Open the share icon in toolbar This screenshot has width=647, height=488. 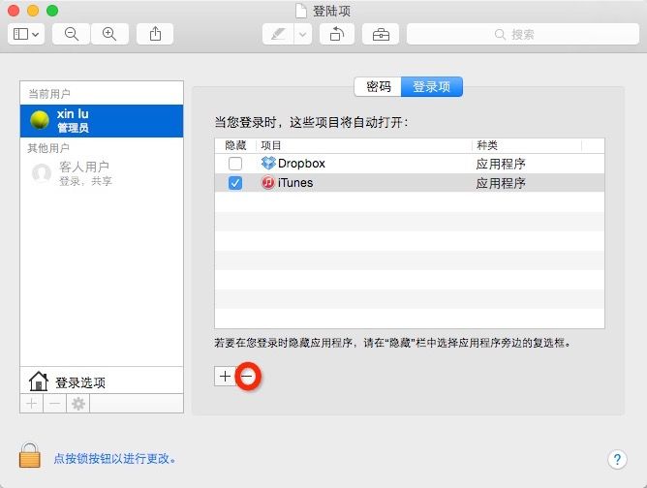155,34
